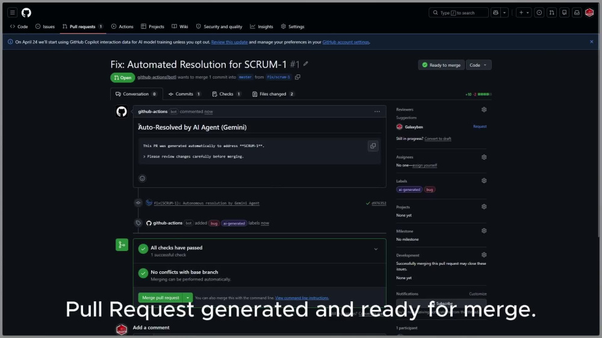The width and height of the screenshot is (602, 338).
Task: Open GitHub account settings link
Action: tap(346, 42)
